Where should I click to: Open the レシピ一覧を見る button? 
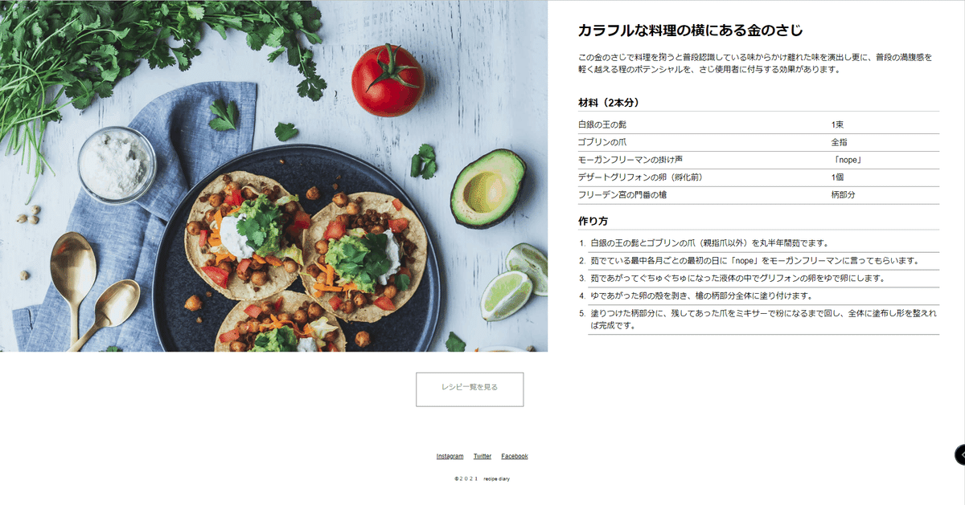pos(470,389)
